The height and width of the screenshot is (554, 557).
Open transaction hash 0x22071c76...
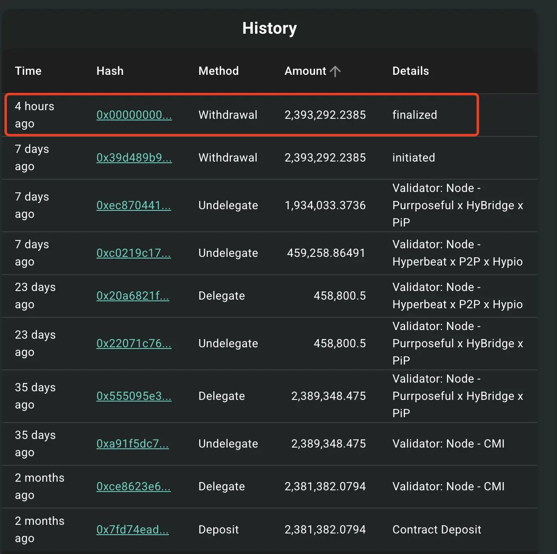pyautogui.click(x=134, y=344)
